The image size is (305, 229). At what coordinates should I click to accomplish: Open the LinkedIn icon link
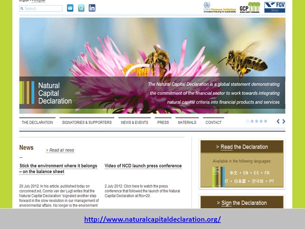(x=92, y=8)
